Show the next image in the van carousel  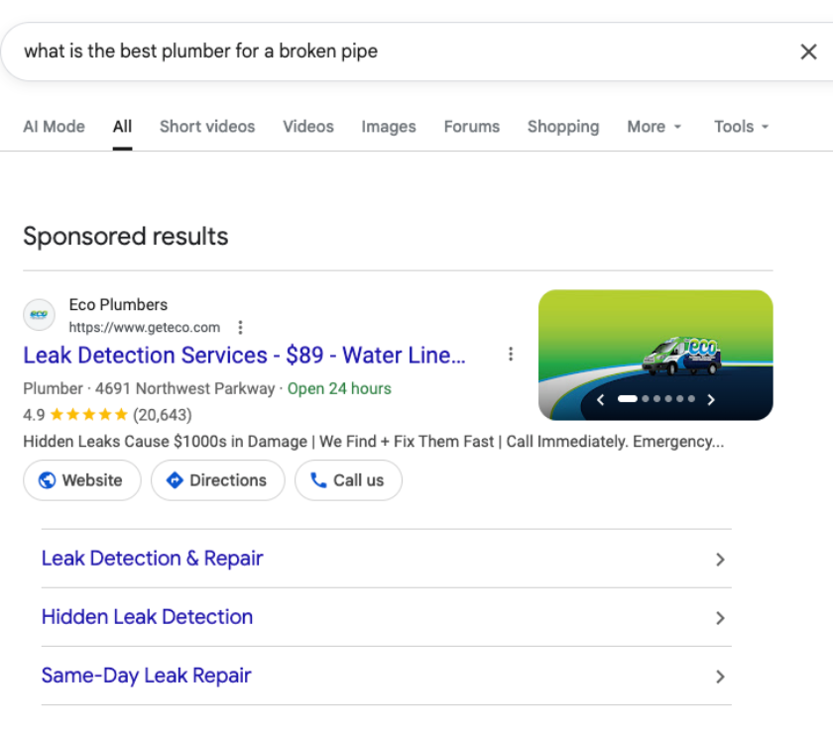click(711, 399)
